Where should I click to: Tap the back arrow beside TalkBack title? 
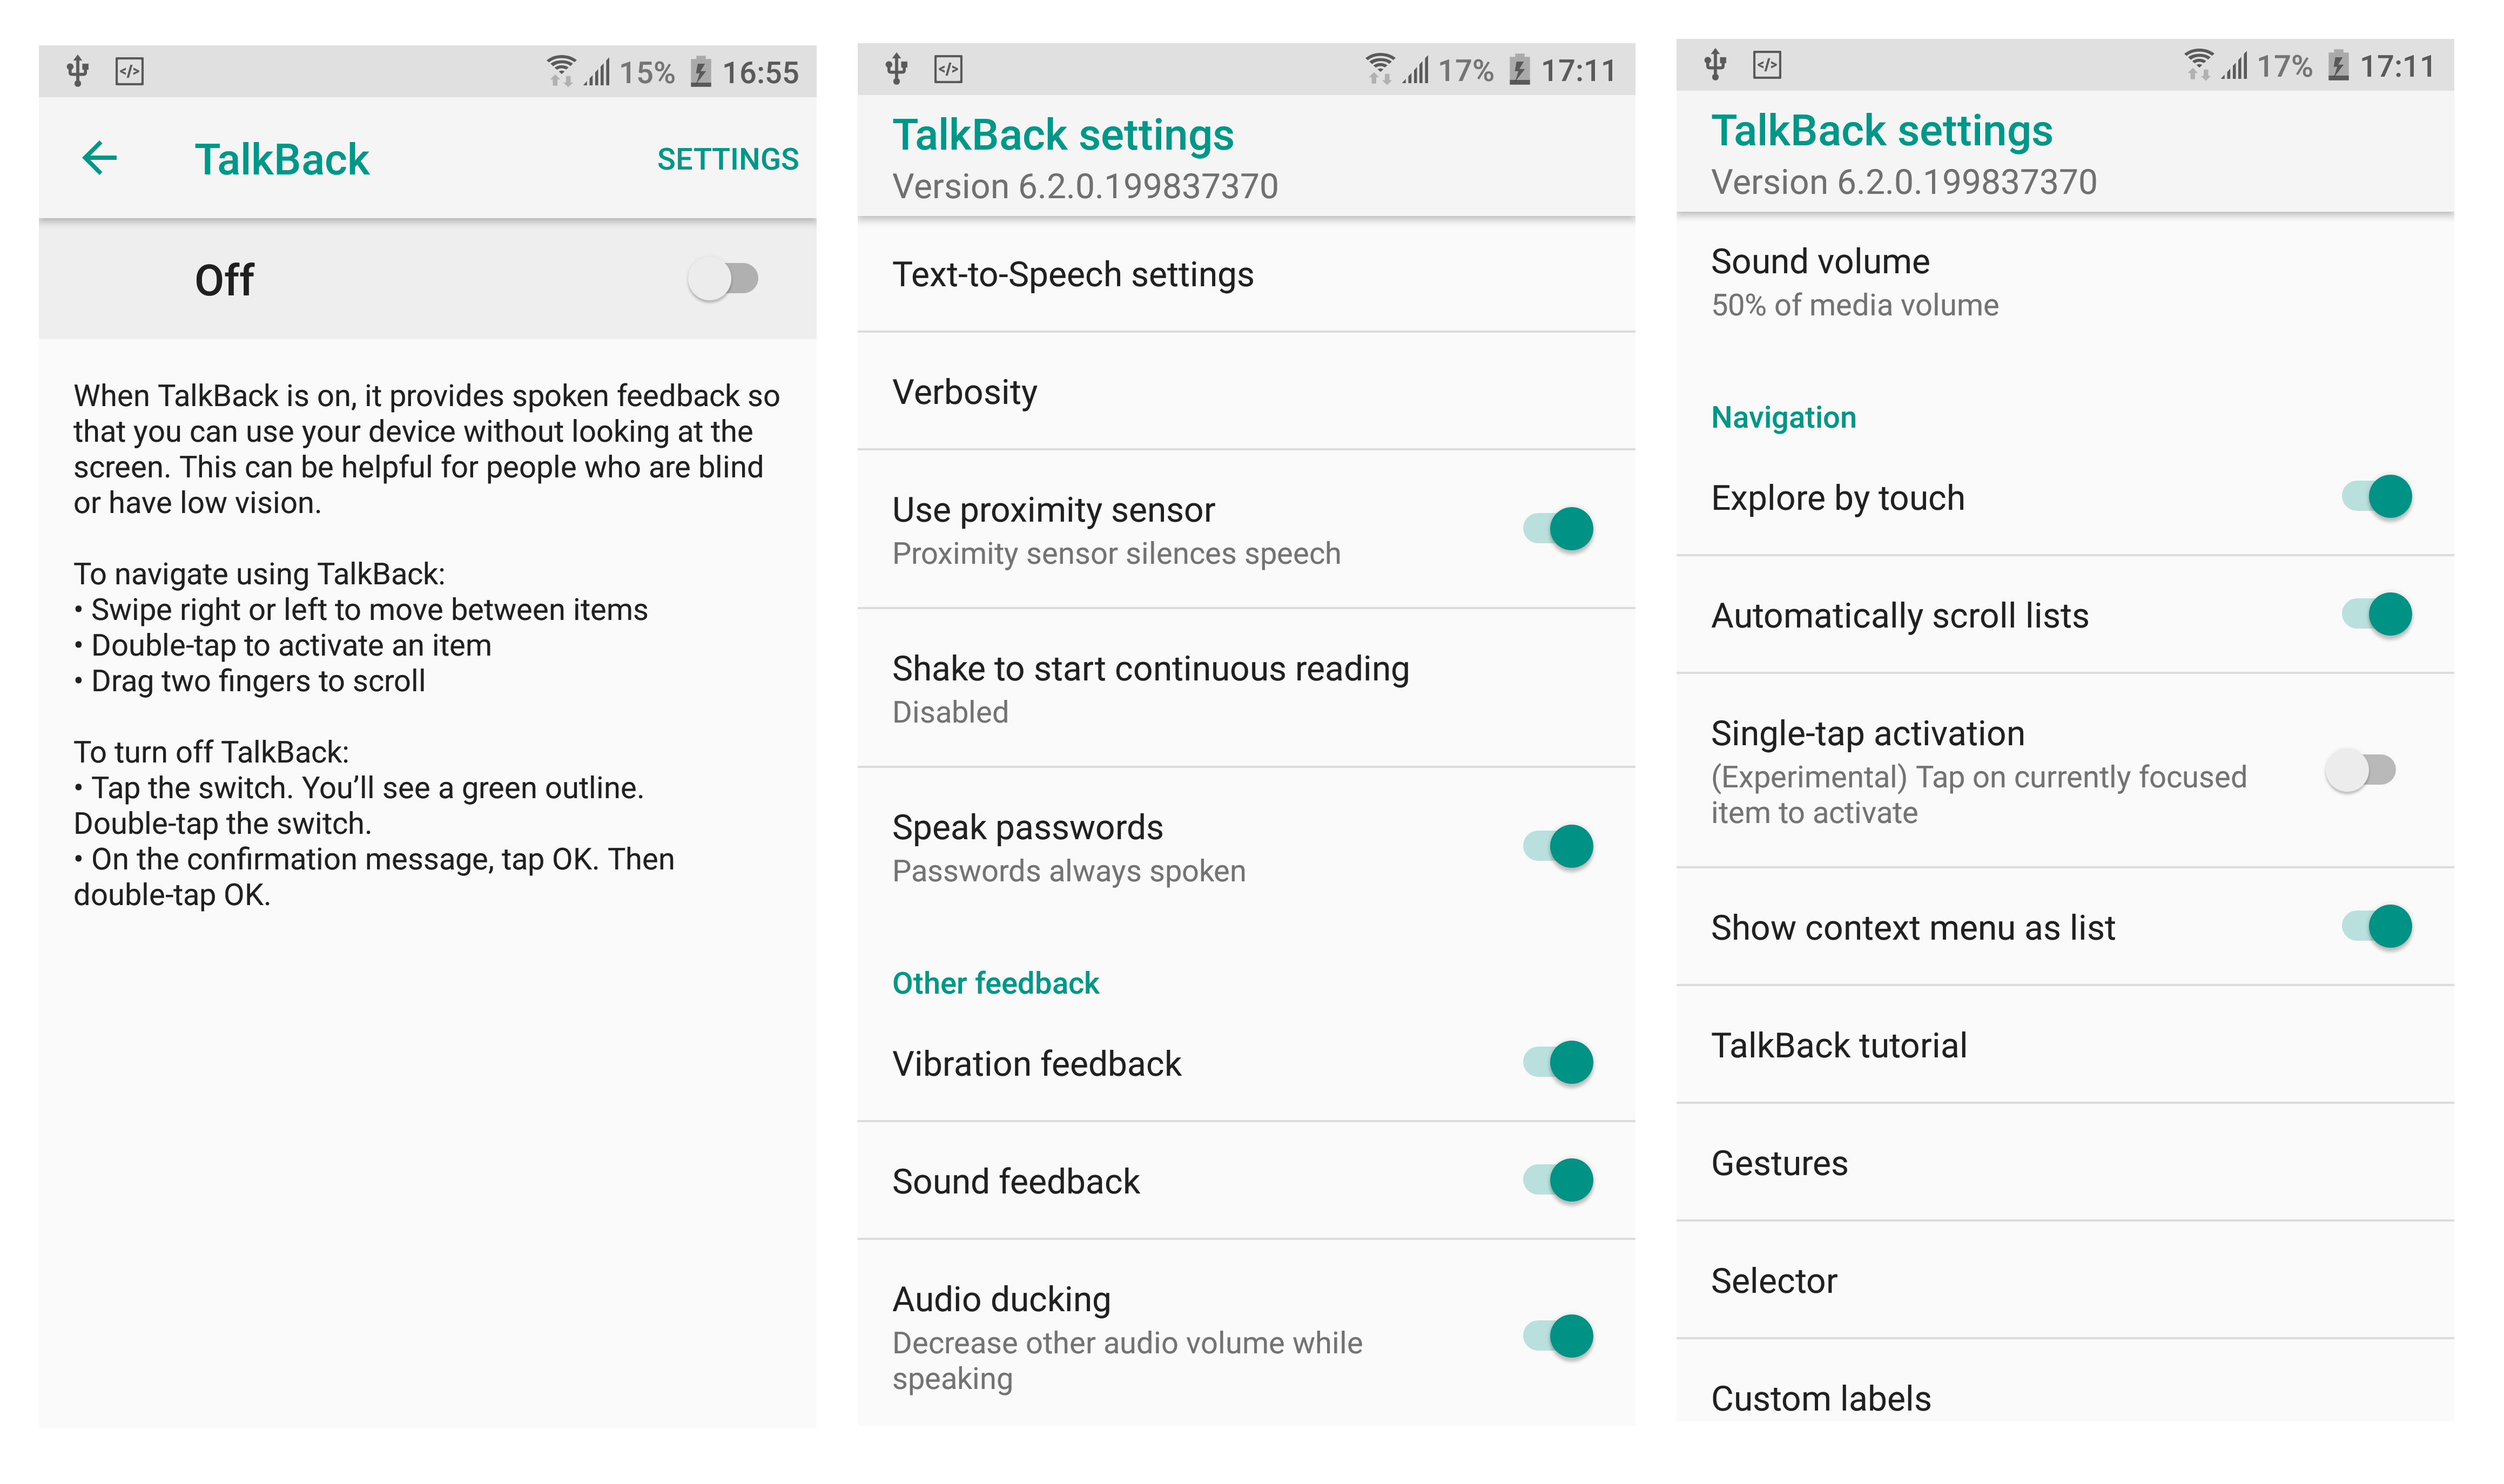[x=100, y=158]
